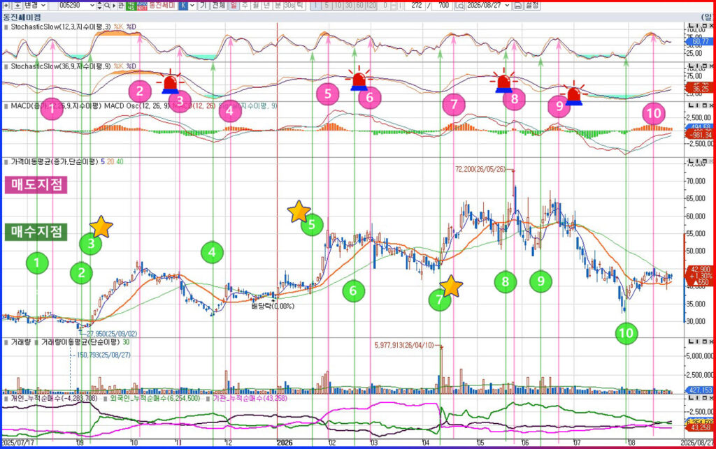Select the 전체 toolbar button
The image size is (716, 449).
(x=219, y=6)
